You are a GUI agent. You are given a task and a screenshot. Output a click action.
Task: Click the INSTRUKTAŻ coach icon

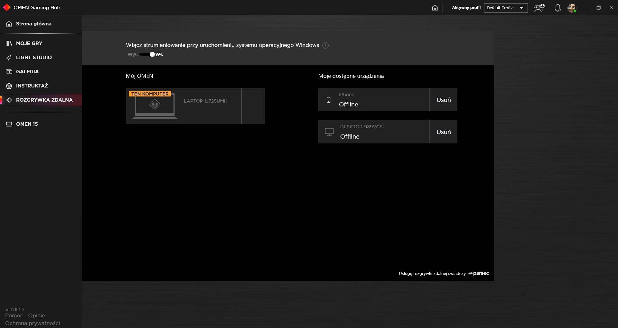[9, 86]
